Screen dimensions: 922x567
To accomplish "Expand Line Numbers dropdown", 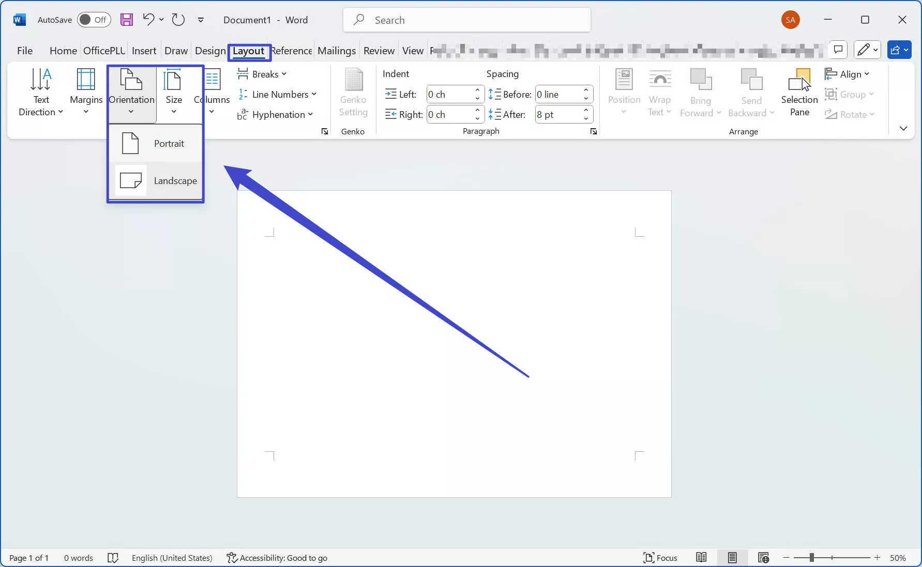I will click(277, 94).
